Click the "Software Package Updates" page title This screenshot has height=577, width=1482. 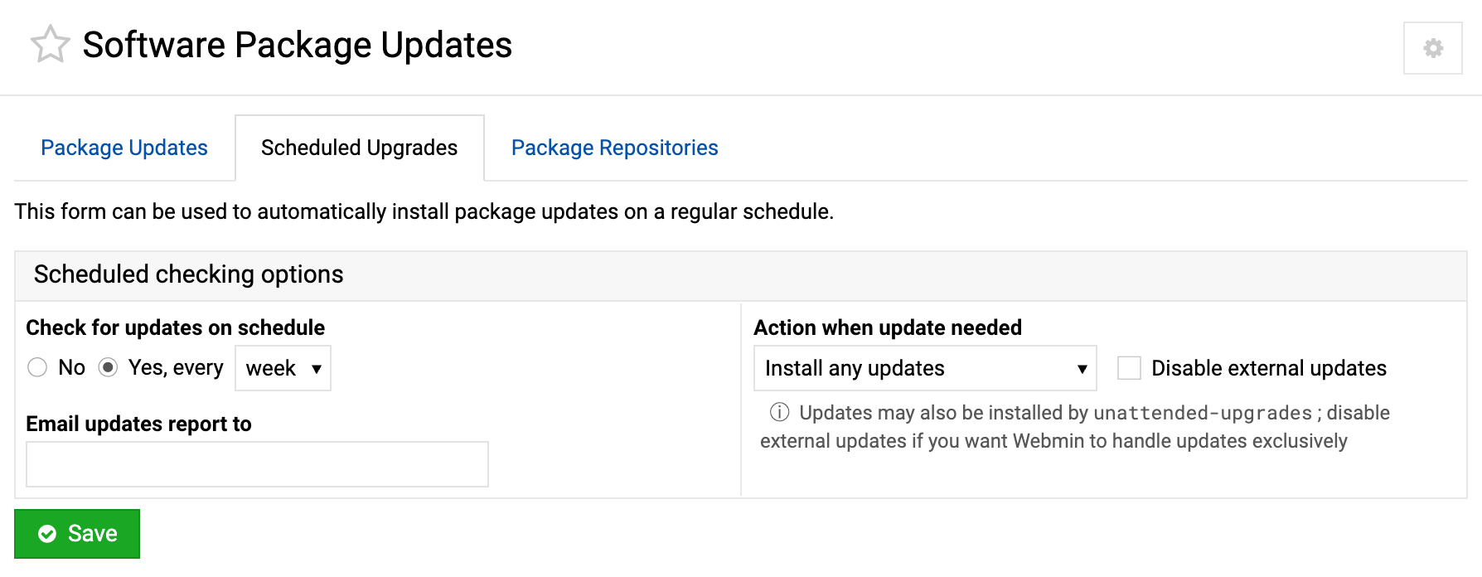point(297,45)
